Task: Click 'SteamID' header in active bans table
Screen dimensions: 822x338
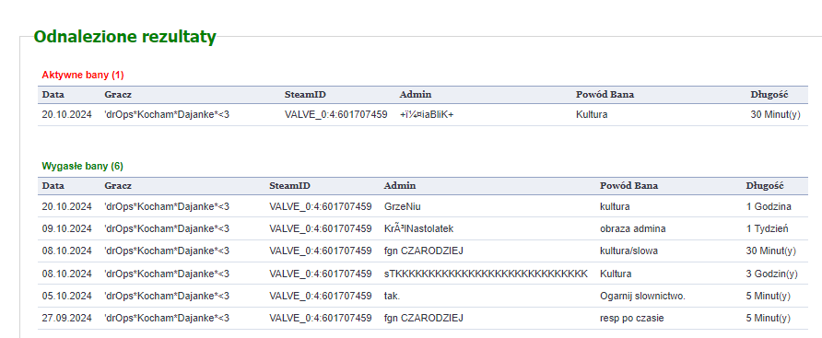Action: tap(305, 94)
